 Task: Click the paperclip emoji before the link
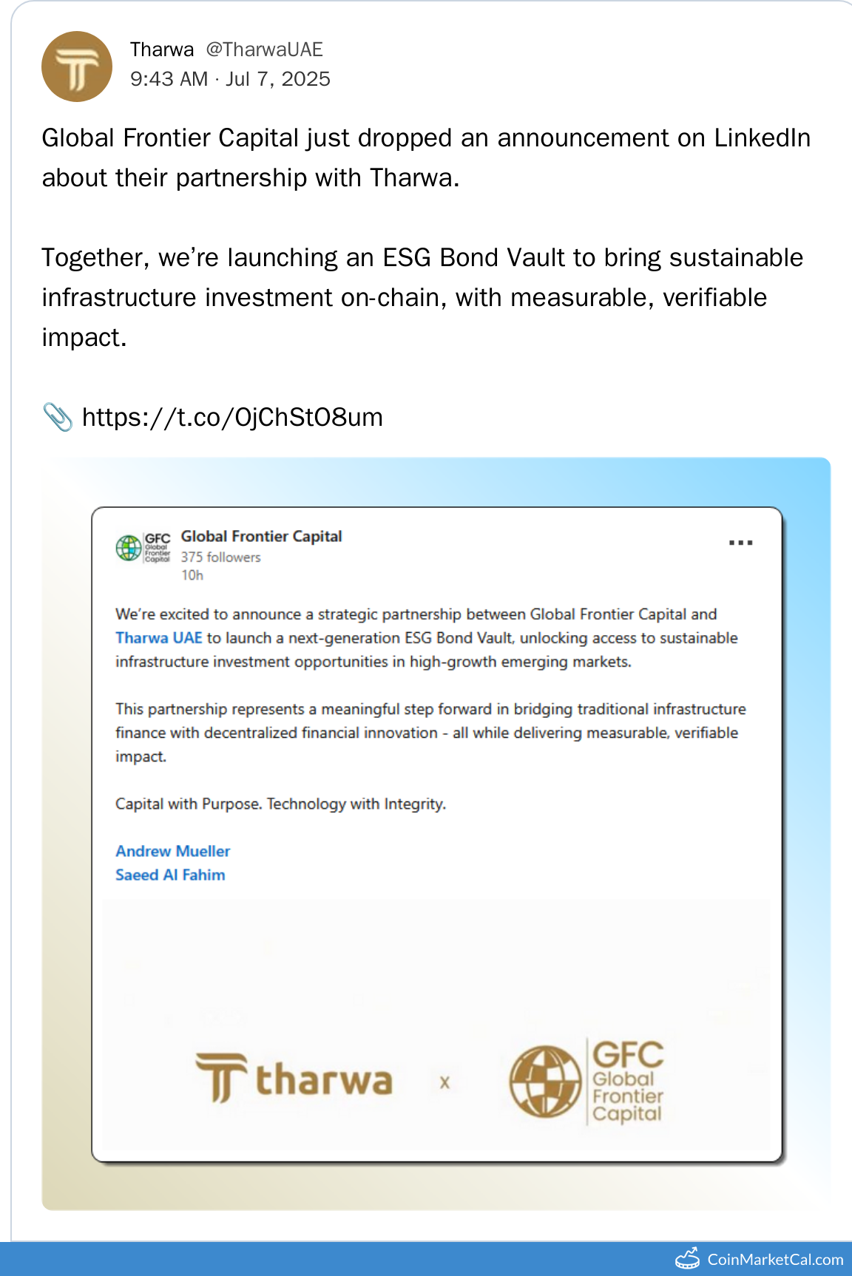pos(58,418)
